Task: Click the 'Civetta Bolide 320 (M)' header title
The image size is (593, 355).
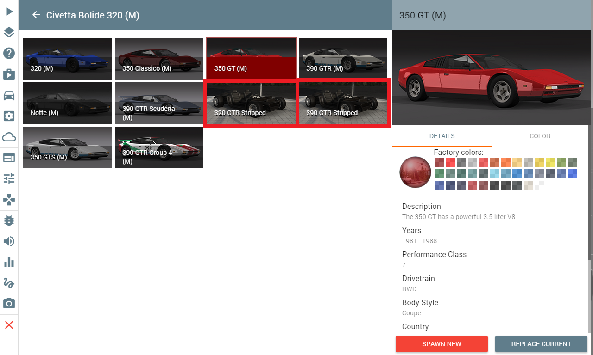Action: tap(93, 15)
